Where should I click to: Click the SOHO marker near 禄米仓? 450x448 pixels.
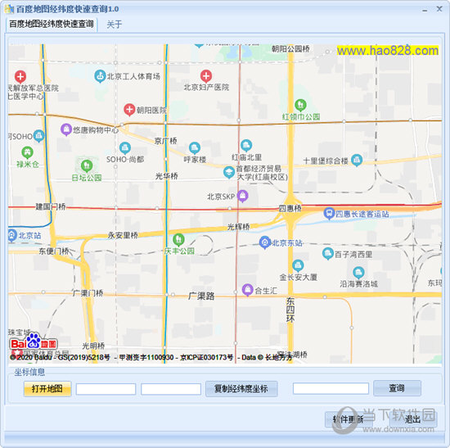point(38,136)
